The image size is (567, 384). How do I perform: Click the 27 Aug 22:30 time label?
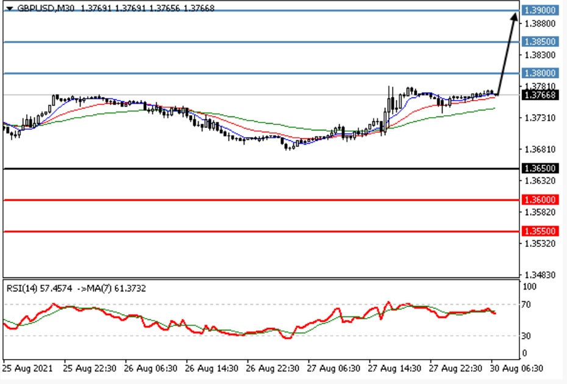[x=455, y=368]
